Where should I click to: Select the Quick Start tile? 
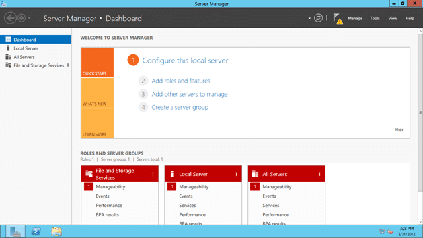click(x=97, y=63)
